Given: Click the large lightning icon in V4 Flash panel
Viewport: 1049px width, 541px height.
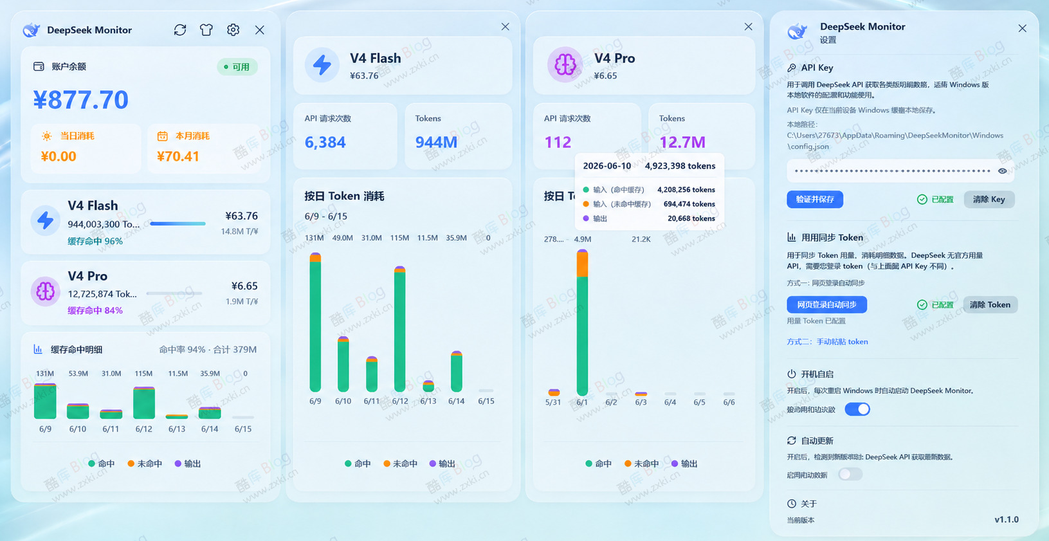Looking at the screenshot, I should pos(322,65).
